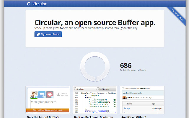Click the Posts in the queue right now text
This screenshot has height=118, width=189.
click(x=133, y=70)
